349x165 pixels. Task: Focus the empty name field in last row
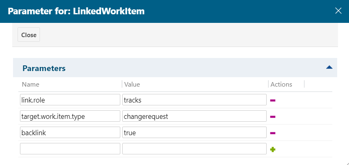tap(70, 149)
